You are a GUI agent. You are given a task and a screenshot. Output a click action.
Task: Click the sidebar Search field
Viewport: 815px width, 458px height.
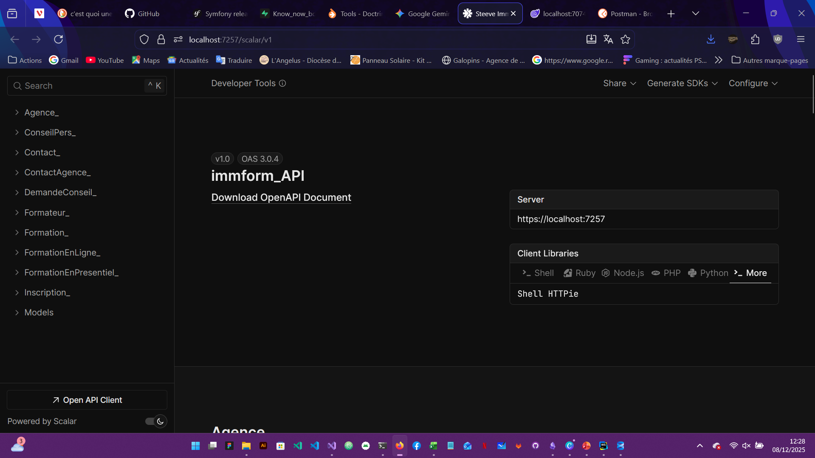81,86
